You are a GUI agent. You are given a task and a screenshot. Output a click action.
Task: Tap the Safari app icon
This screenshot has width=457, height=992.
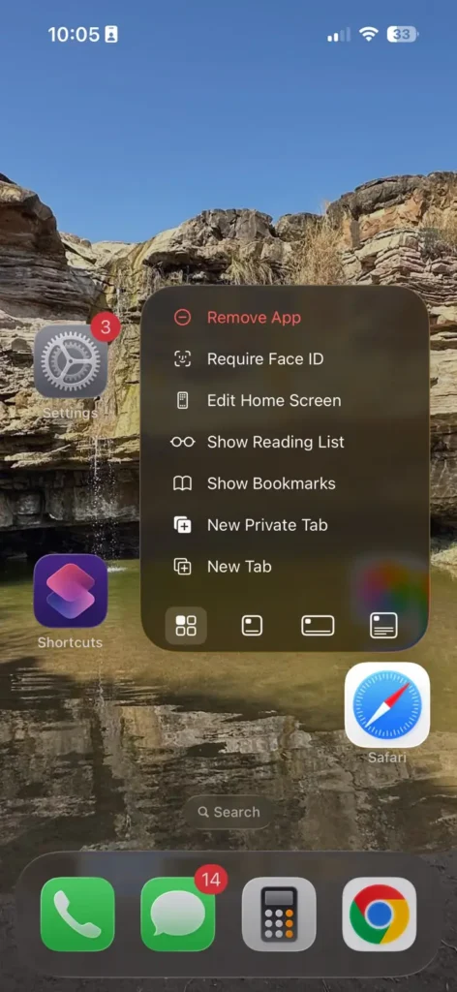(387, 705)
